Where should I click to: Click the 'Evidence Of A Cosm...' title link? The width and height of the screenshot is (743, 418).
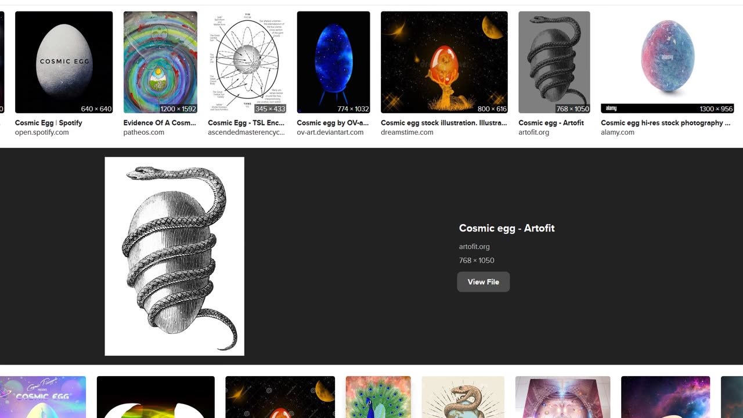[x=160, y=123]
